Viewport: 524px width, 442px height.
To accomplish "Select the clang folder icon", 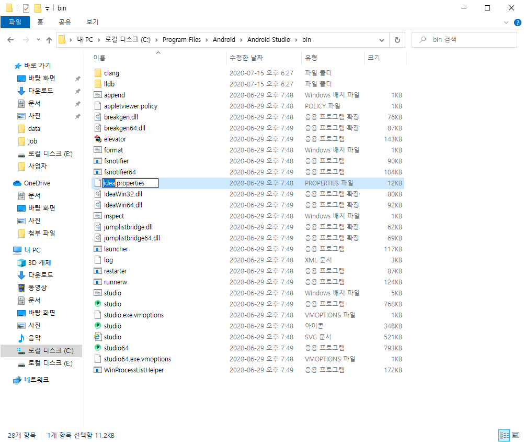I will coord(98,73).
